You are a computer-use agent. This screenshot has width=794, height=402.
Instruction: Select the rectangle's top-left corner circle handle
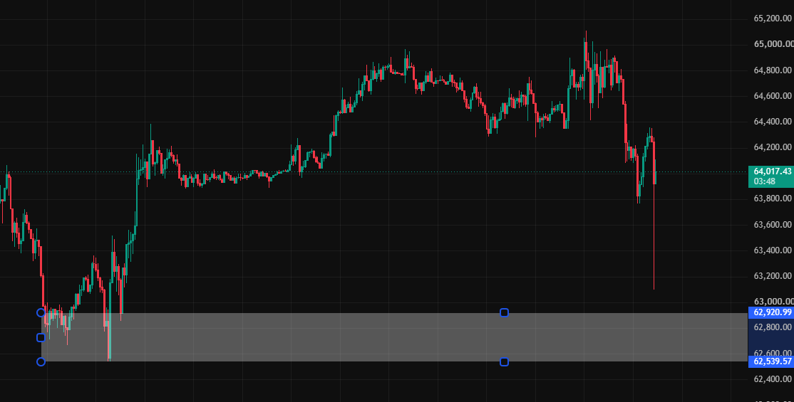[41, 312]
